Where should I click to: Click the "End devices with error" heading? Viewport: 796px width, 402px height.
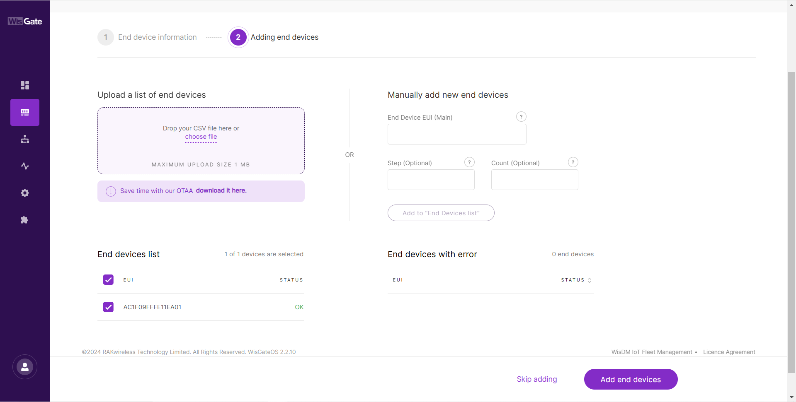coord(432,254)
